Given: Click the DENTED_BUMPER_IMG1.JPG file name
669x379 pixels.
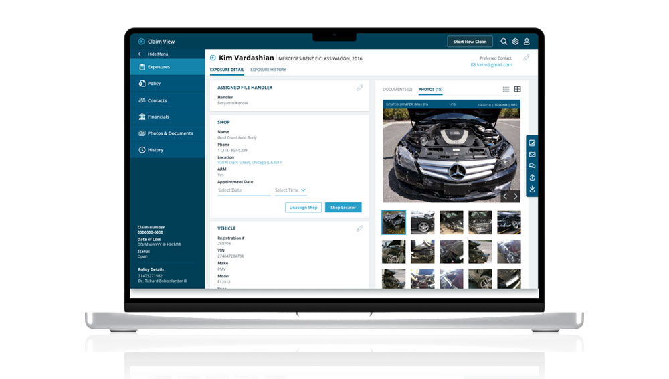Looking at the screenshot, I should coord(407,104).
